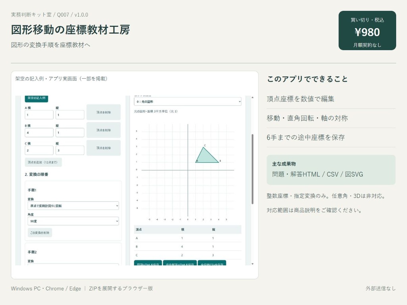Click the このアプリでできること heading
Viewport: 407px width, 305px height.
pyautogui.click(x=308, y=79)
